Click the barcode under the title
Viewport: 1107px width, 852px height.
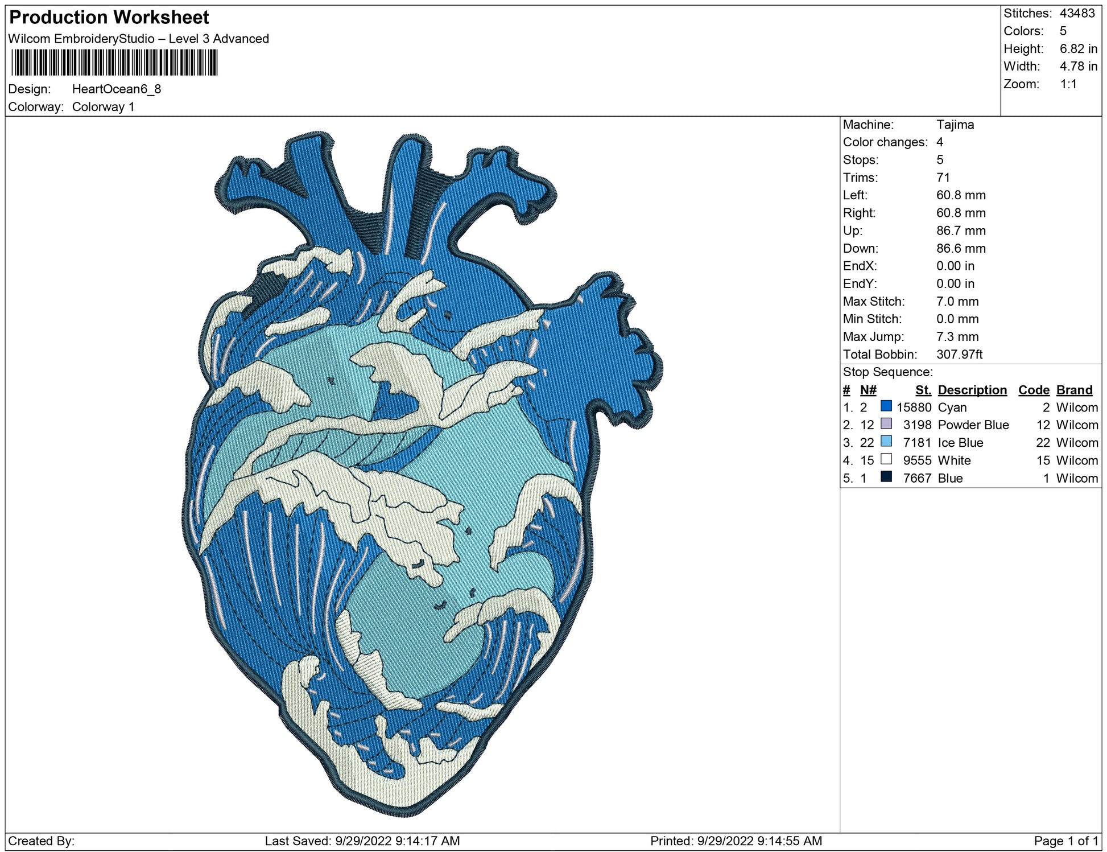click(114, 63)
